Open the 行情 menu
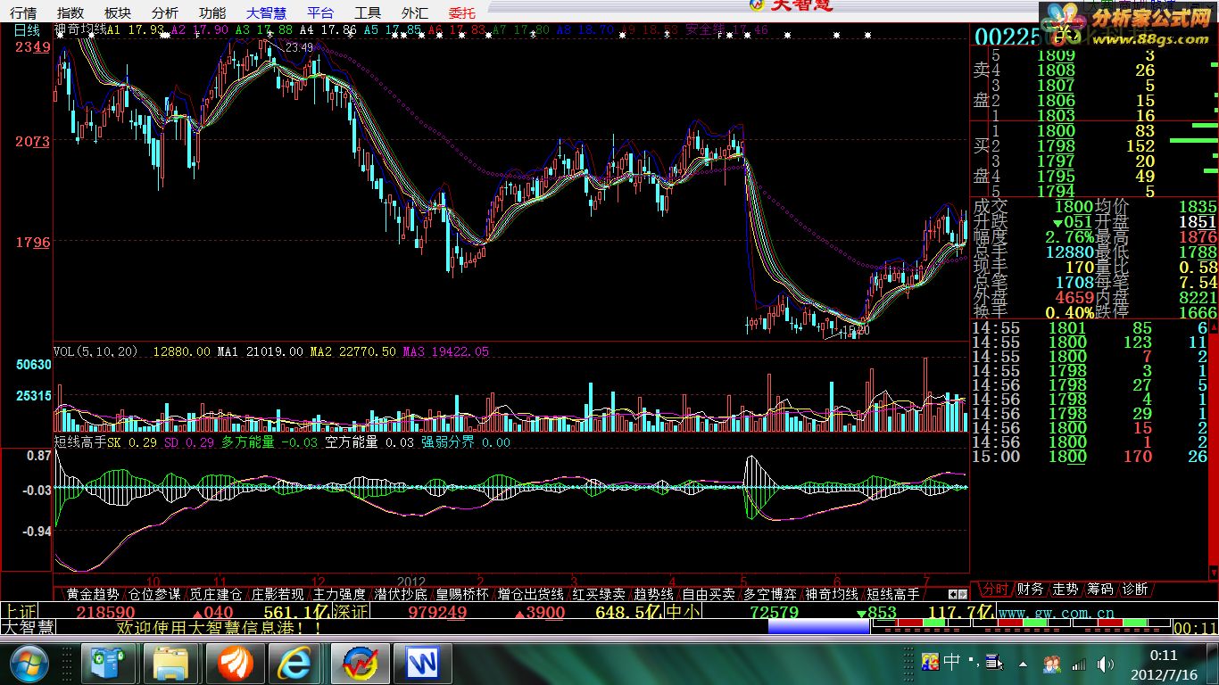Screen dimensions: 1219x685 pos(23,12)
